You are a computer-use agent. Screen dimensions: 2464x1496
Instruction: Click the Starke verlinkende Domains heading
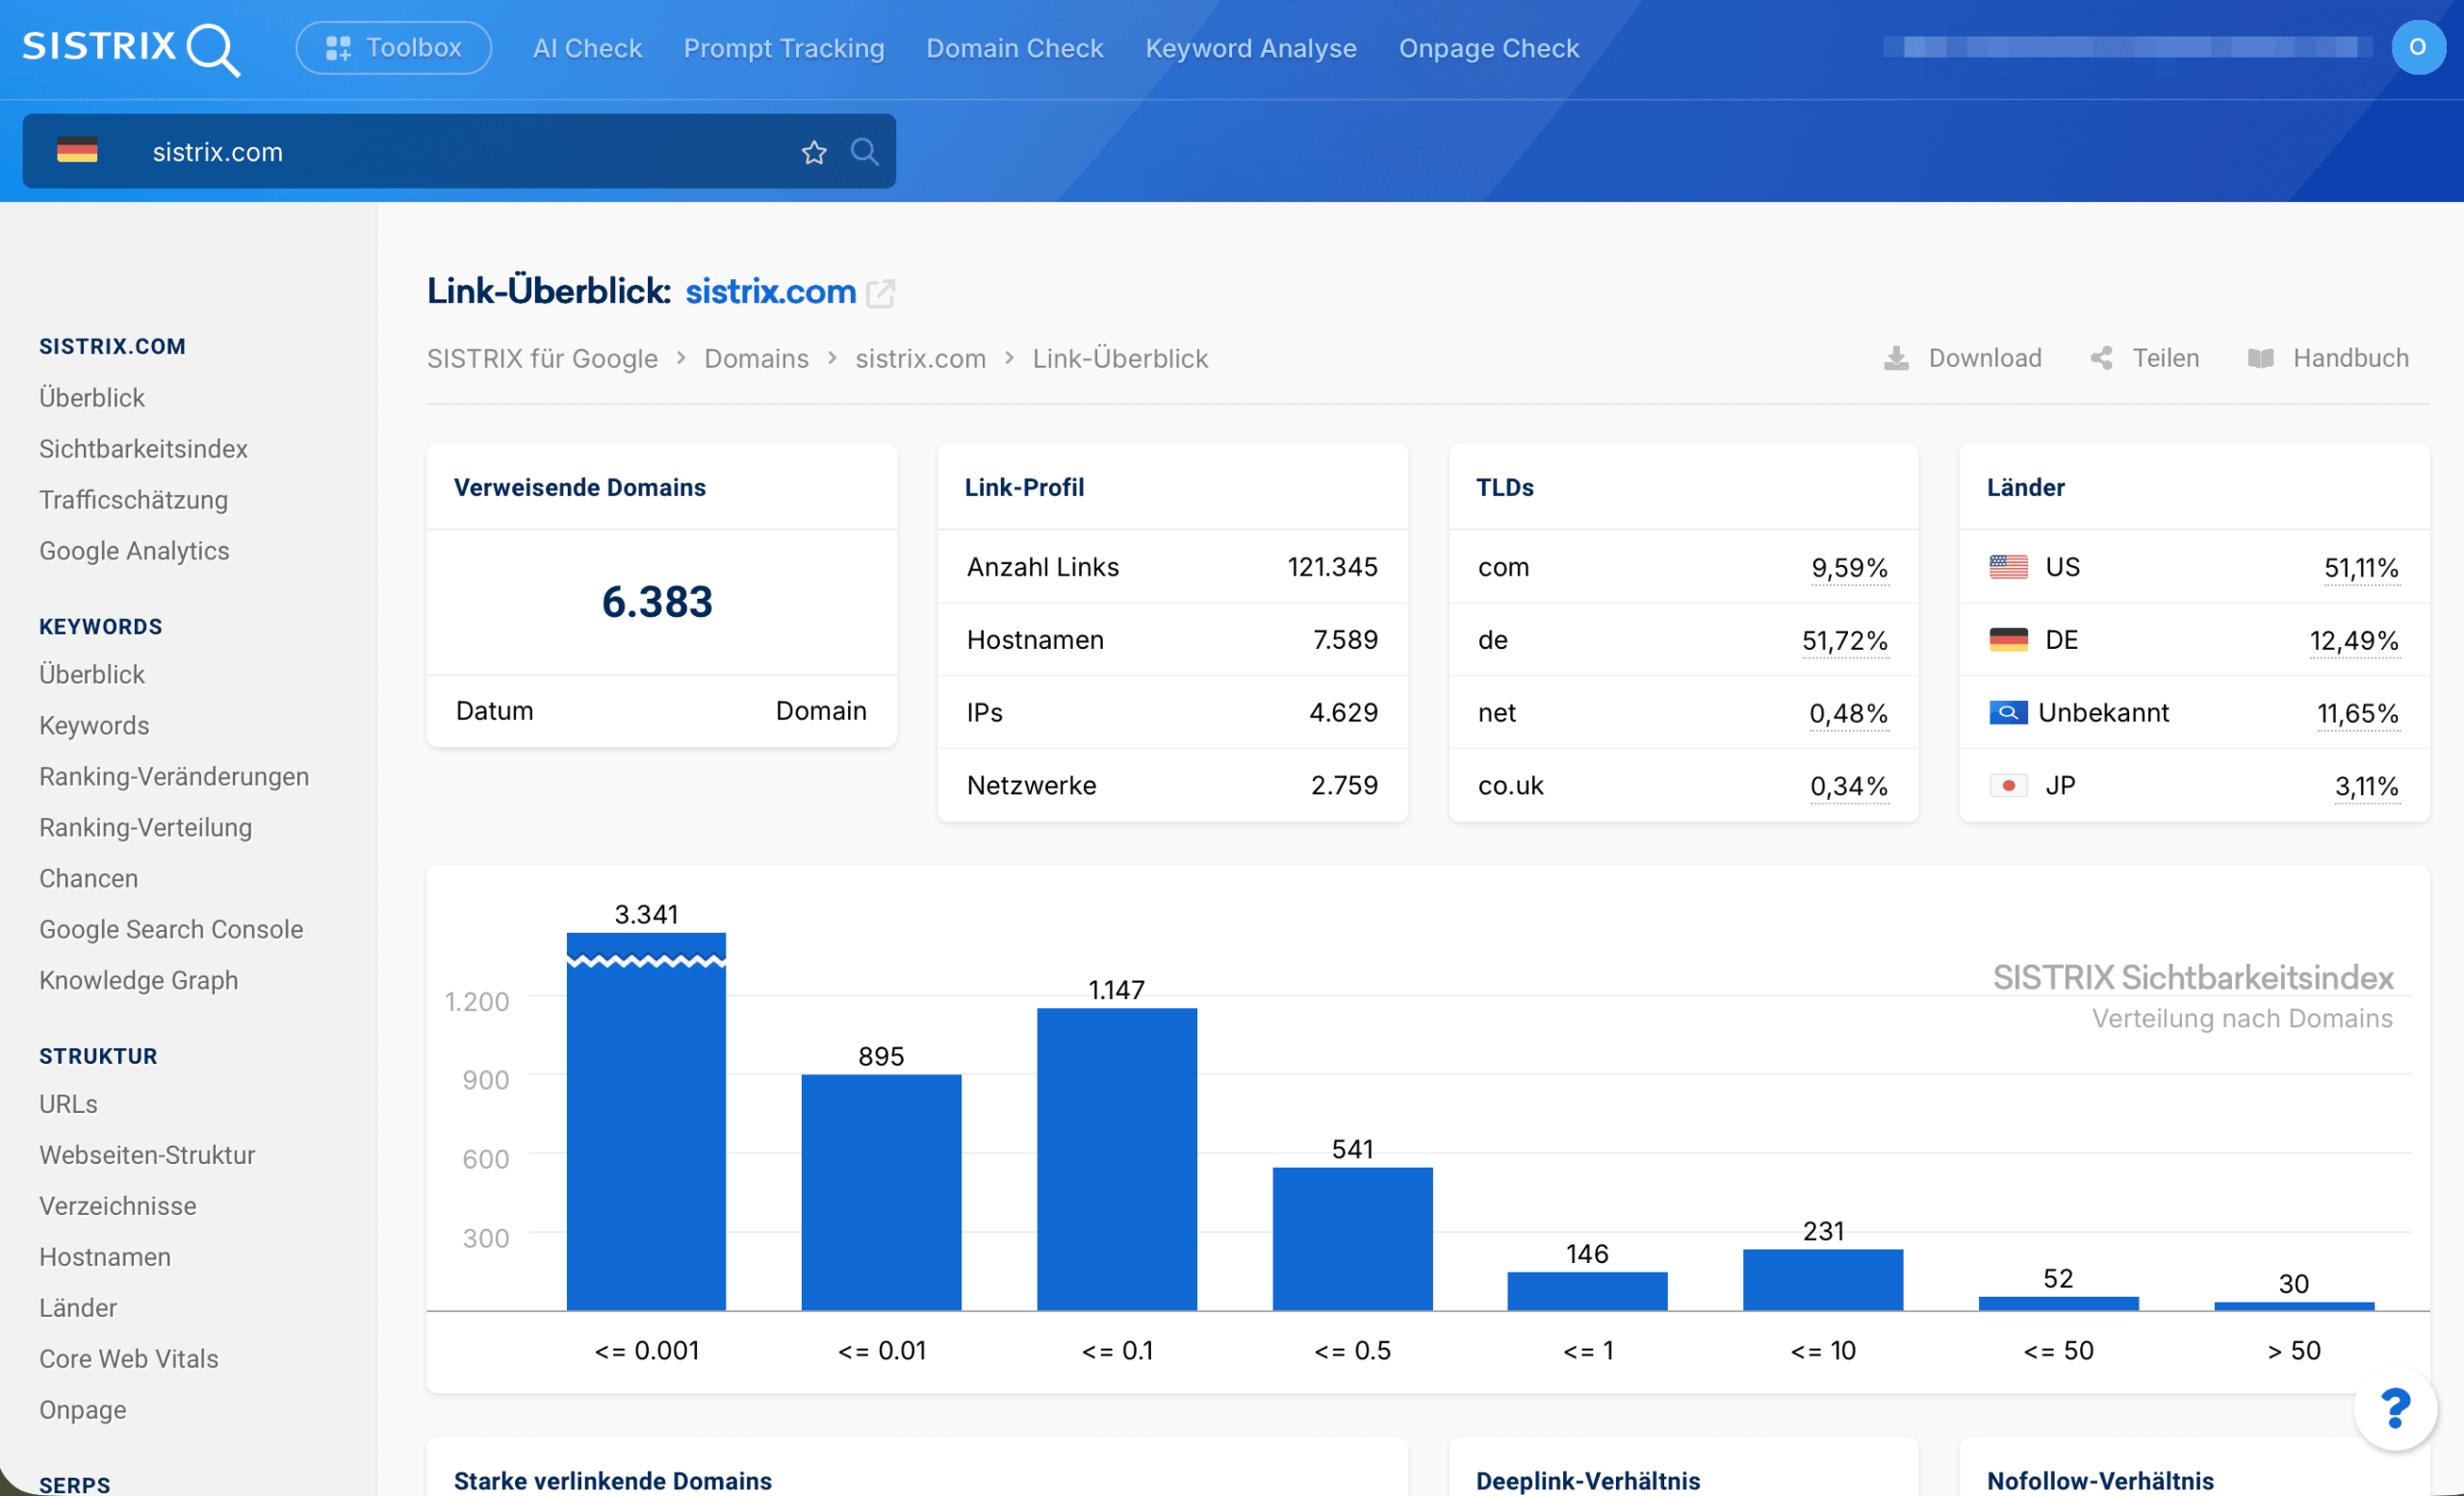point(612,1480)
